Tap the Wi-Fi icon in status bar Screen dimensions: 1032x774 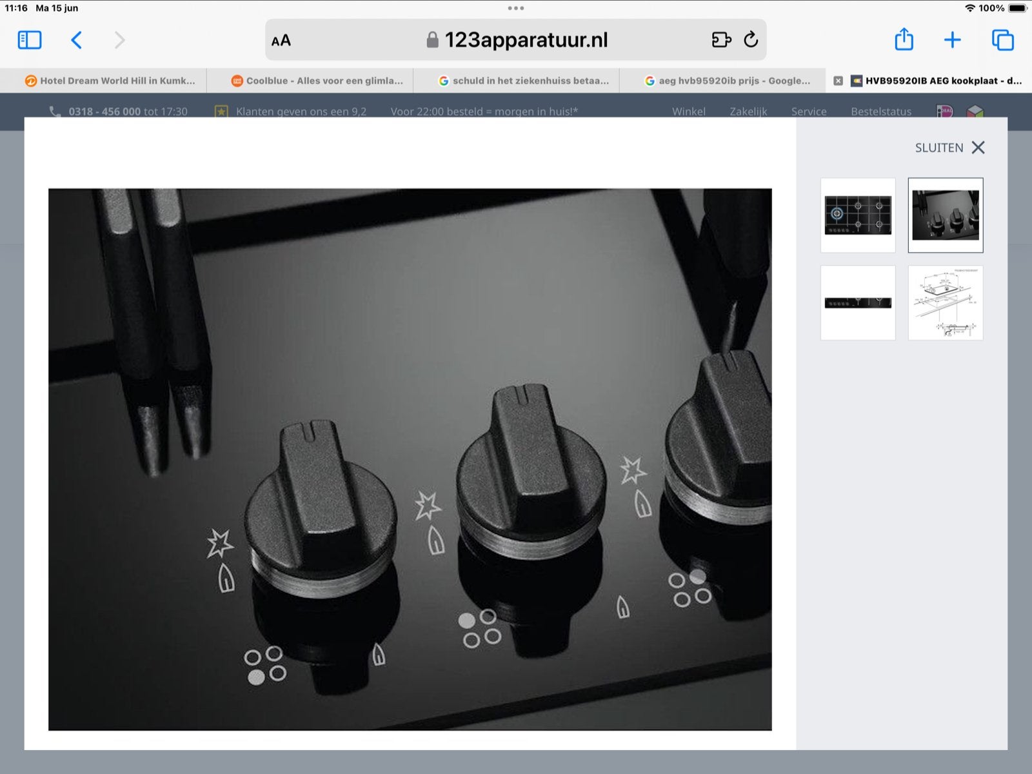(x=970, y=8)
